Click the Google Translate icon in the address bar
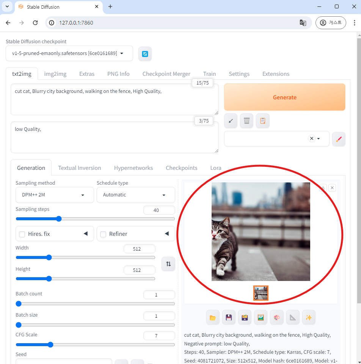This screenshot has width=361, height=364. tap(303, 23)
